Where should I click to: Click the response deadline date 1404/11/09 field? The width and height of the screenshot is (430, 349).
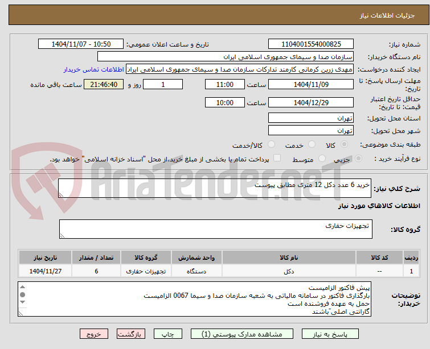coord(311,84)
